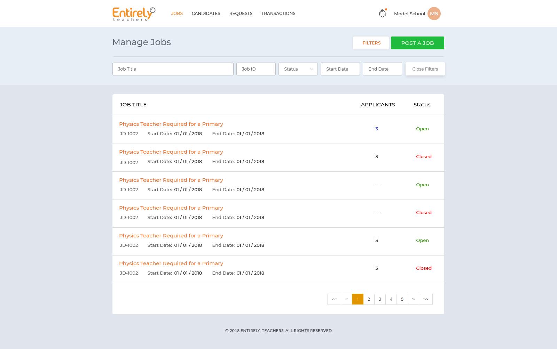Viewport: 557px width, 349px height.
Task: Jump to first page double arrow
Action: tap(334, 299)
